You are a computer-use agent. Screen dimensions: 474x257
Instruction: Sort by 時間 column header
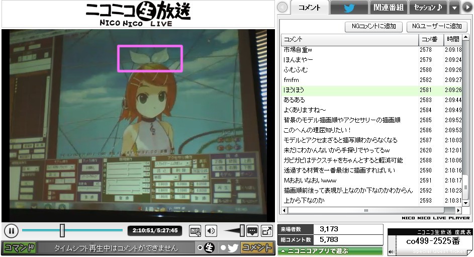pos(453,39)
